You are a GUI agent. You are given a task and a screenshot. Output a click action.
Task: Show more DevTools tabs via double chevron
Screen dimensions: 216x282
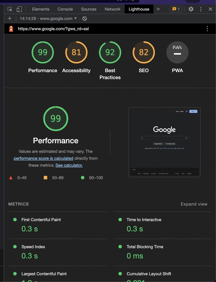click(158, 9)
